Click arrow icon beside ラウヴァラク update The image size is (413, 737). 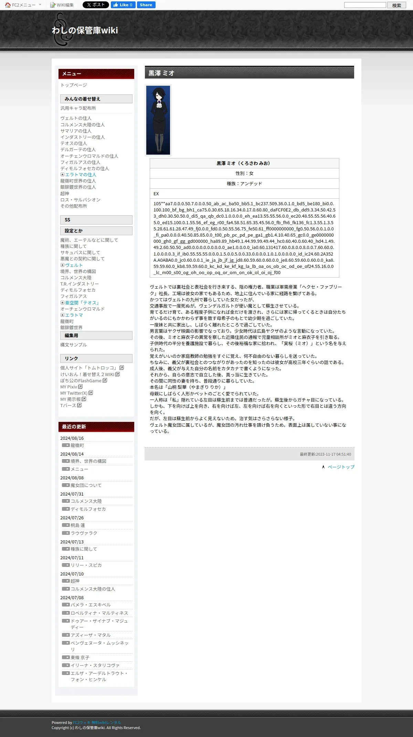pos(66,533)
